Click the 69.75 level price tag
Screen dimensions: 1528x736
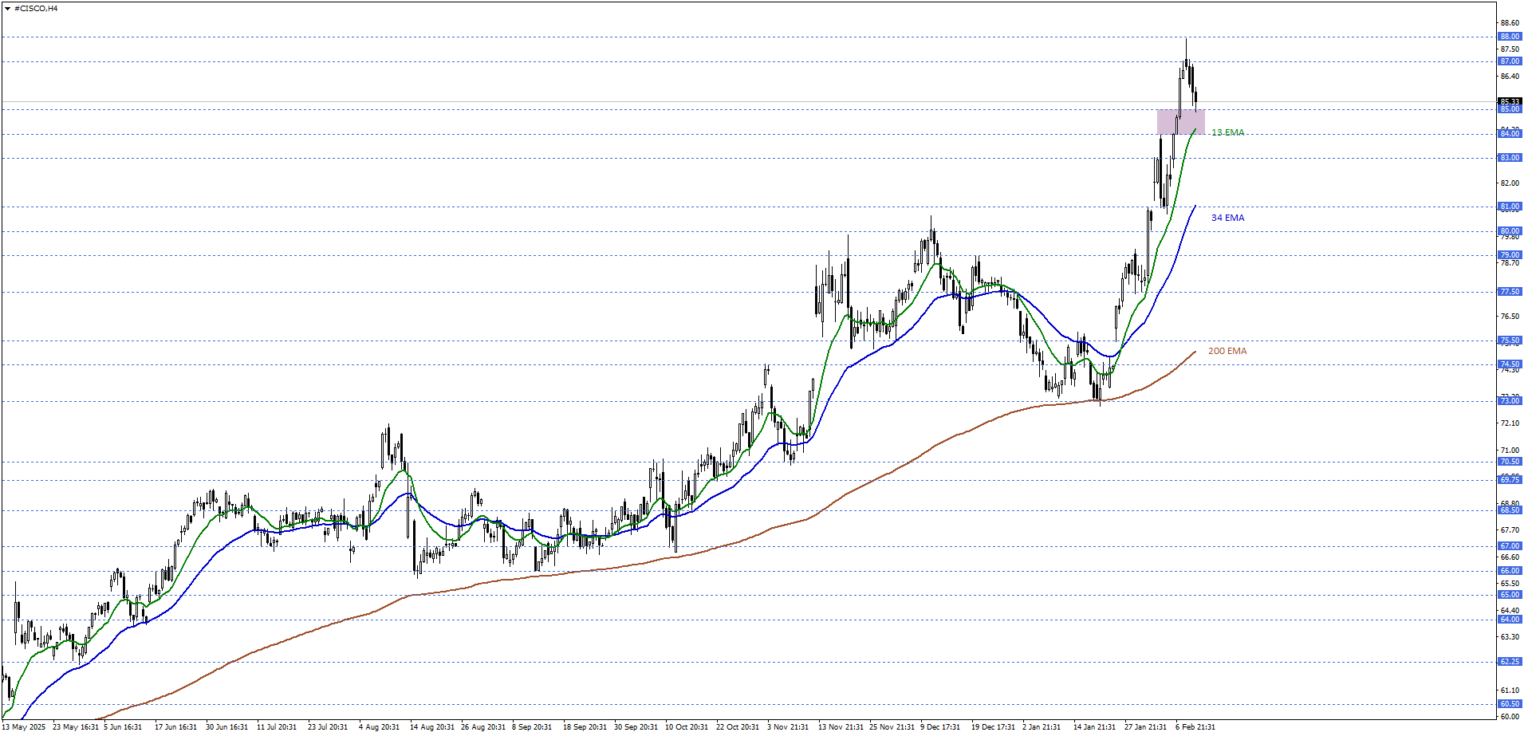click(1510, 480)
